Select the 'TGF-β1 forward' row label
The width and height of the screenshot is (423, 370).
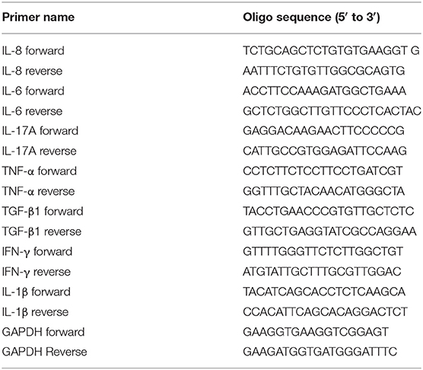click(43, 212)
